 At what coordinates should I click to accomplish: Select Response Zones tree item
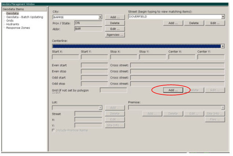pos(18,28)
